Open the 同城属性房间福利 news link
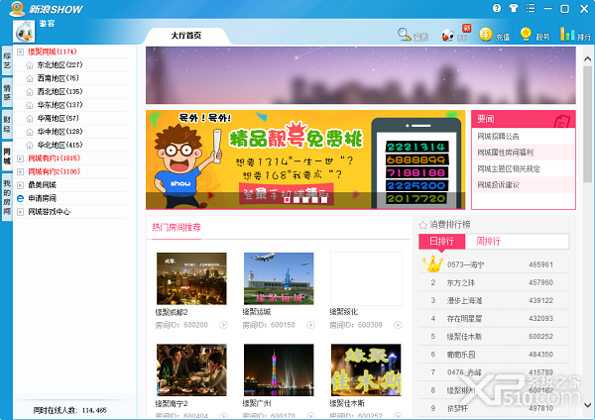Image resolution: width=595 pixels, height=420 pixels. 505,153
